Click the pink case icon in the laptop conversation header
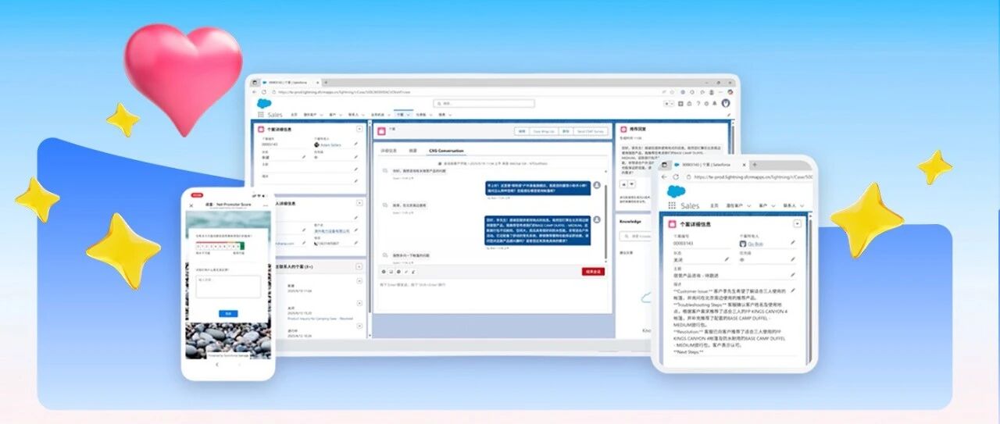Screen dimensions: 1000x424 pyautogui.click(x=381, y=131)
